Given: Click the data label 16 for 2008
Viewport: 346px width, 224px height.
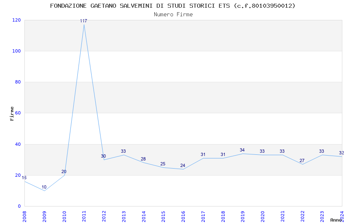Looking at the screenshot, I should point(24,178).
